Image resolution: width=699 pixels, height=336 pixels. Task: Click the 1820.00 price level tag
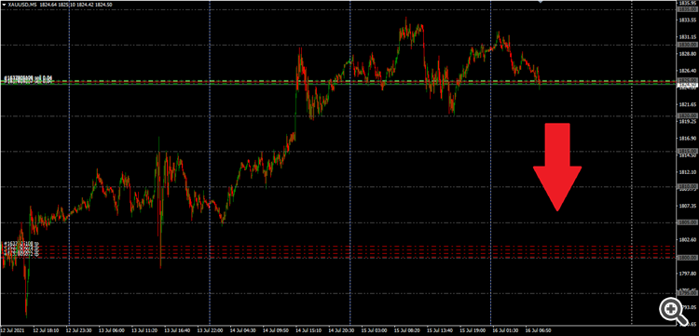[x=687, y=115]
